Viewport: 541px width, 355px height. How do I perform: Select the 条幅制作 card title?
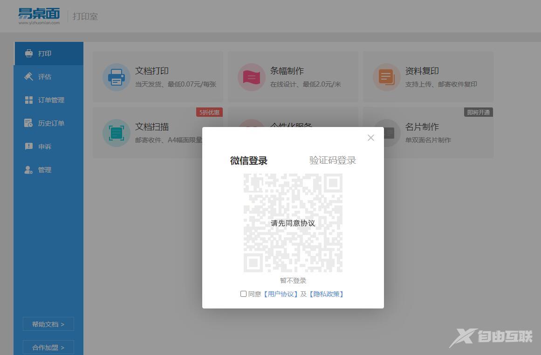(x=287, y=71)
